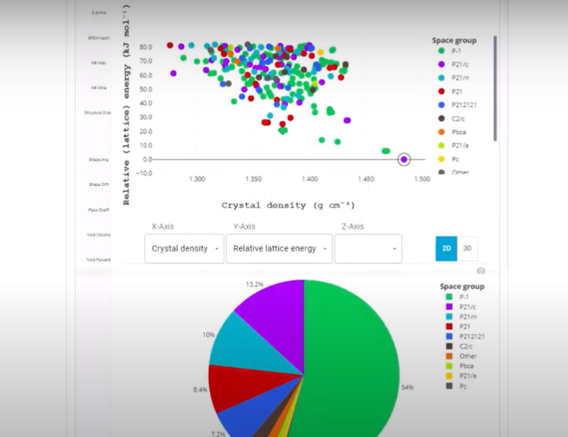The image size is (568, 437).
Task: Toggle P21/a in pie chart legend
Action: [461, 376]
